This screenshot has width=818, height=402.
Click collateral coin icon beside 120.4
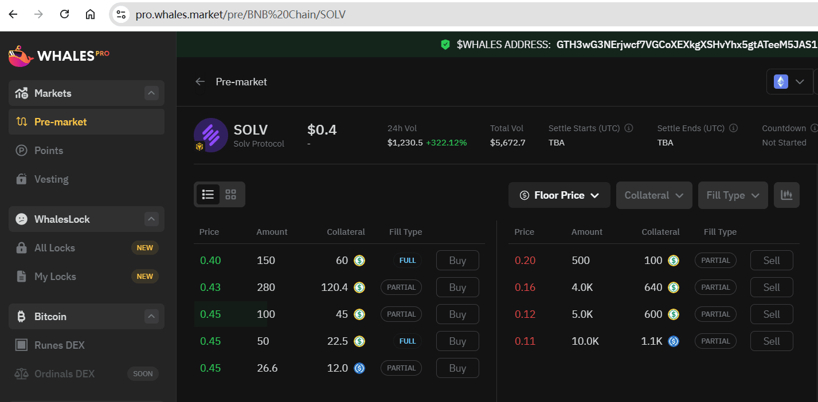(359, 287)
